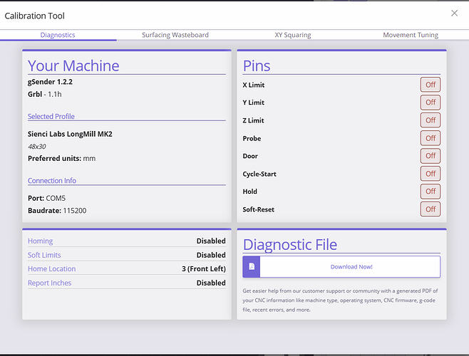Image resolution: width=469 pixels, height=356 pixels.
Task: Click the Port: COM5 text
Action: [46, 198]
